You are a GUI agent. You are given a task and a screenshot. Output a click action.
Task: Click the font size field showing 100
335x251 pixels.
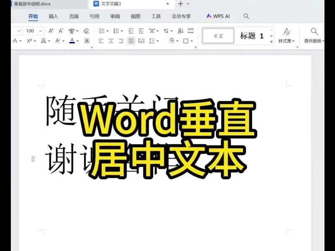(30, 31)
